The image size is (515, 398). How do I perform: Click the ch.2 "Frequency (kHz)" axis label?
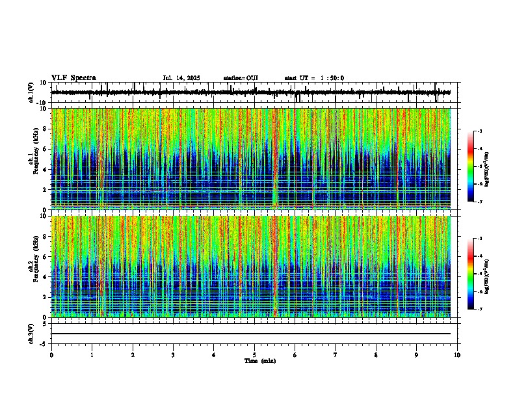36,259
